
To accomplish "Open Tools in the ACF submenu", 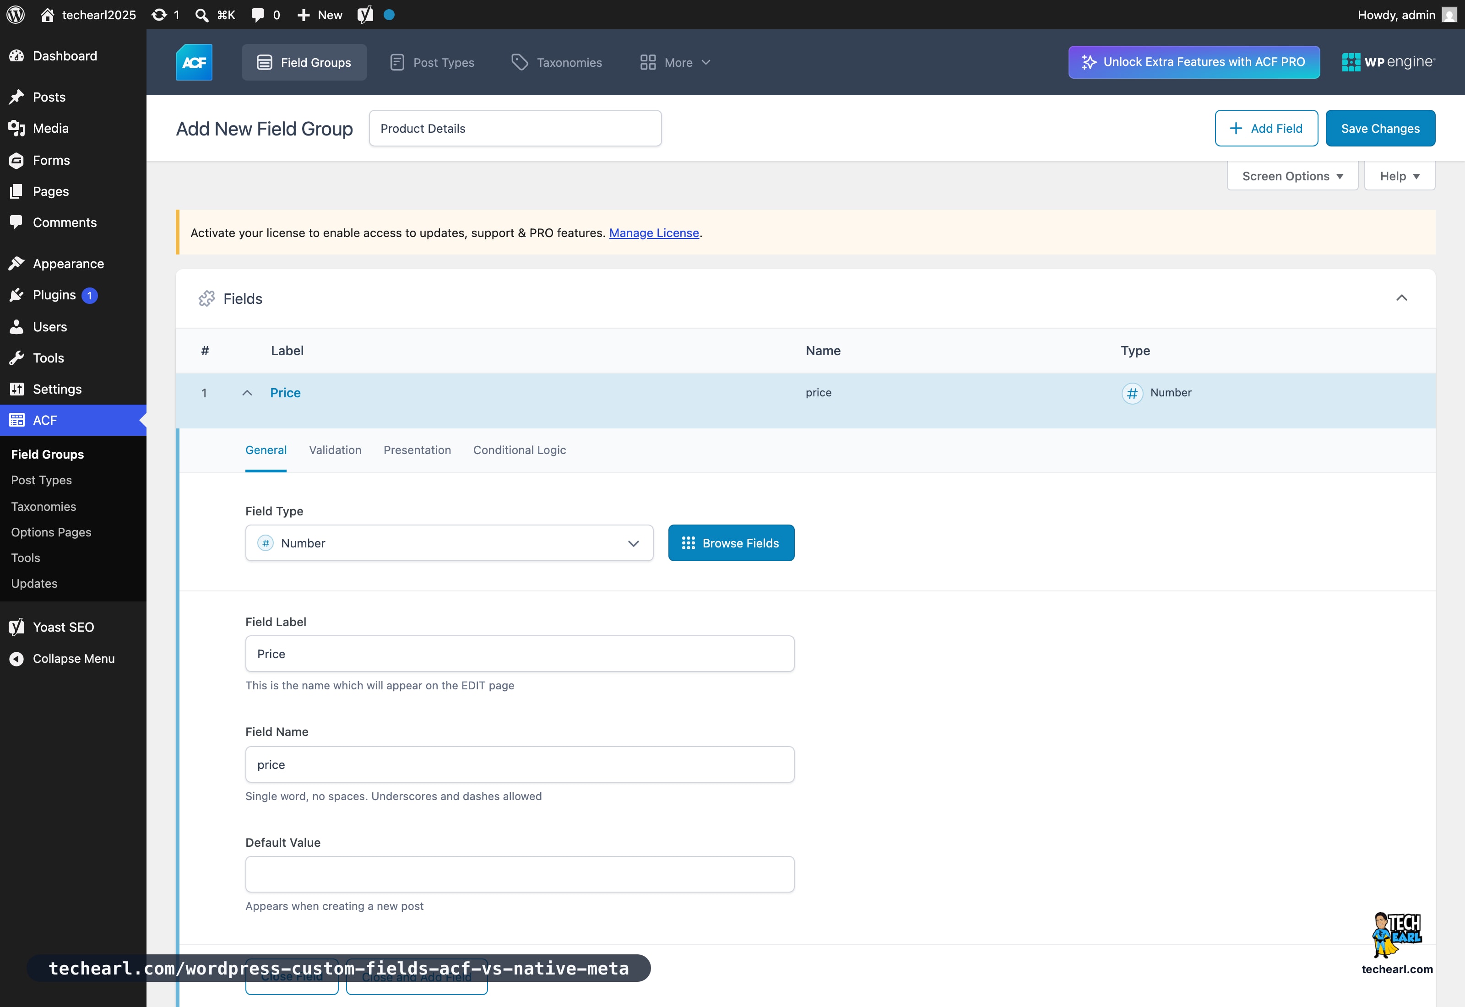I will [25, 558].
